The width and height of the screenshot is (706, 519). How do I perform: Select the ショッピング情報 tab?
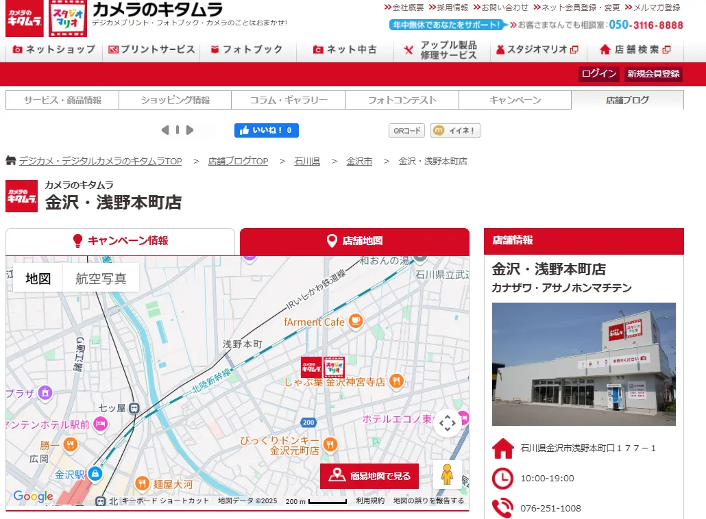(175, 100)
